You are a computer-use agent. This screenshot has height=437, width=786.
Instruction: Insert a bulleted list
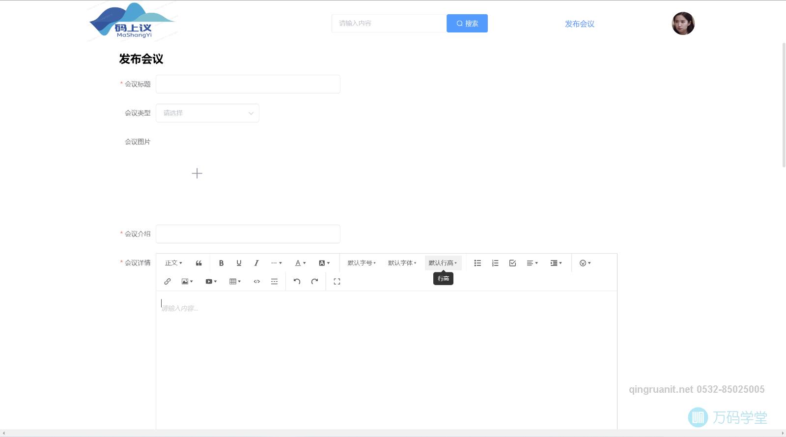click(x=477, y=263)
